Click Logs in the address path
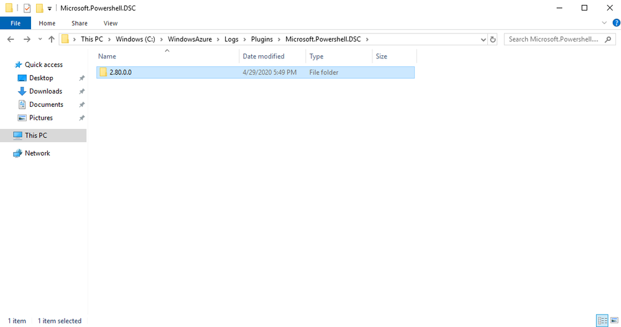621x327 pixels. [x=231, y=39]
